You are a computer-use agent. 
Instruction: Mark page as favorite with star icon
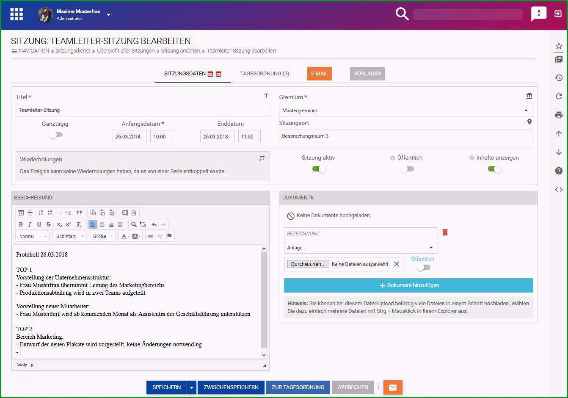(x=559, y=46)
